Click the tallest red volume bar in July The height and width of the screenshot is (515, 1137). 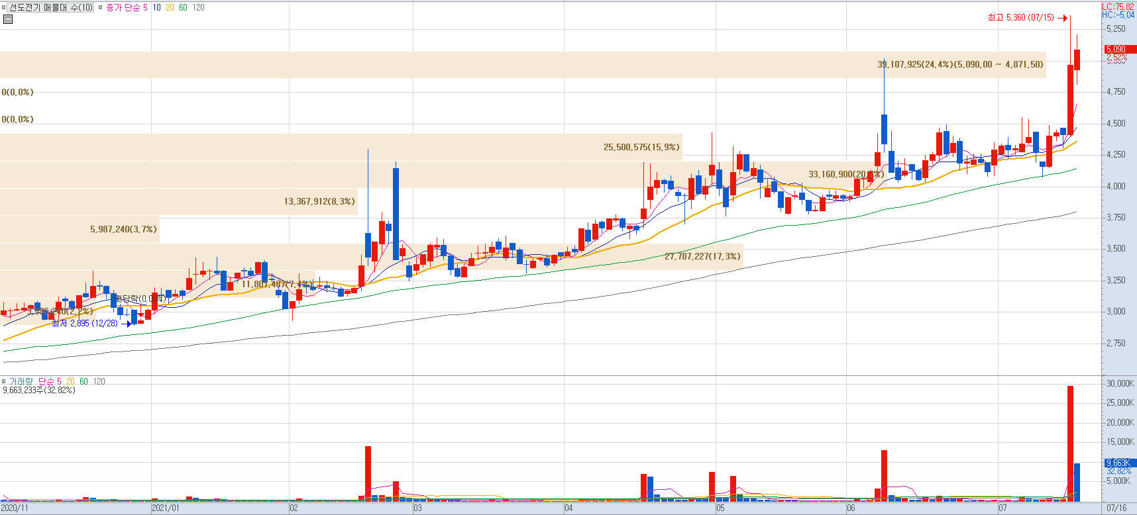1070,444
